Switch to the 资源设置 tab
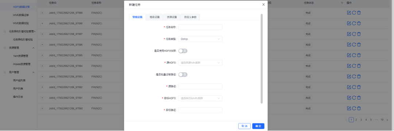 coord(172,17)
